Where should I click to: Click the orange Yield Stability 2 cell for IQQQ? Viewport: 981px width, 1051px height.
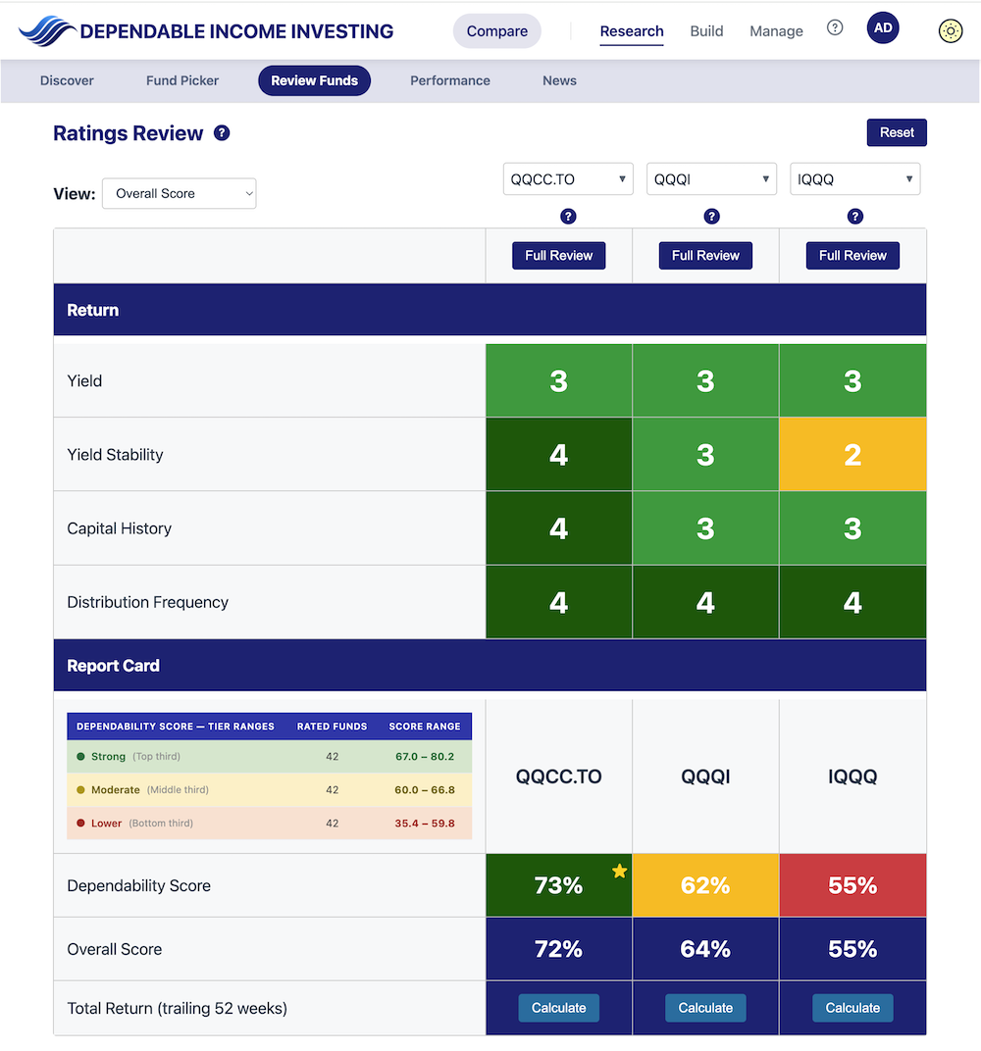coord(852,455)
